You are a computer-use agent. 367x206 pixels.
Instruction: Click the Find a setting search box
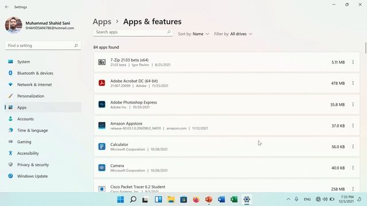(43, 46)
